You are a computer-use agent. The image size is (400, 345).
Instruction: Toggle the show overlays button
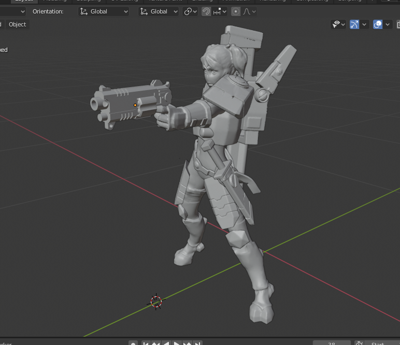click(378, 24)
